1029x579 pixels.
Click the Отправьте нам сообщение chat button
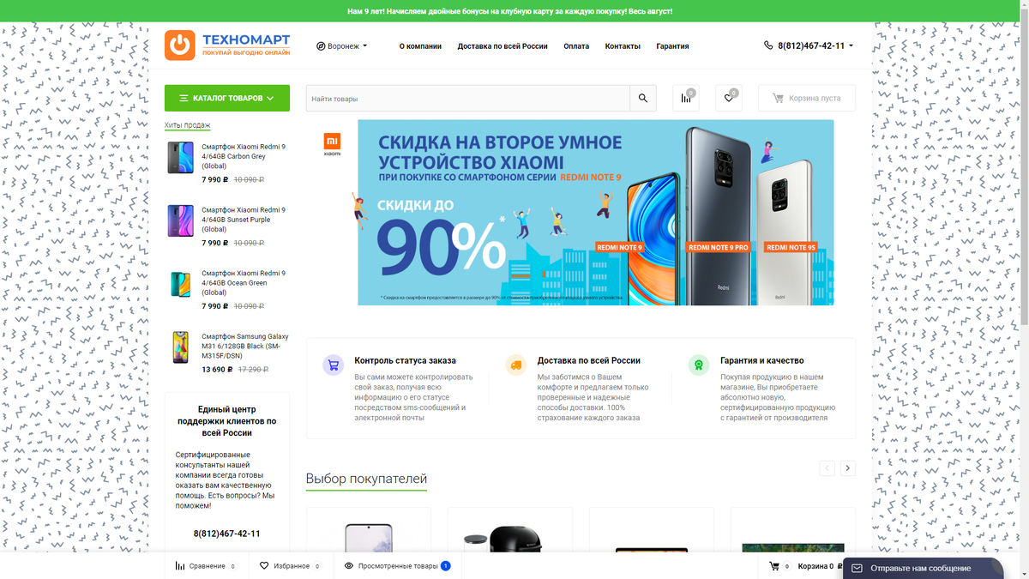923,568
